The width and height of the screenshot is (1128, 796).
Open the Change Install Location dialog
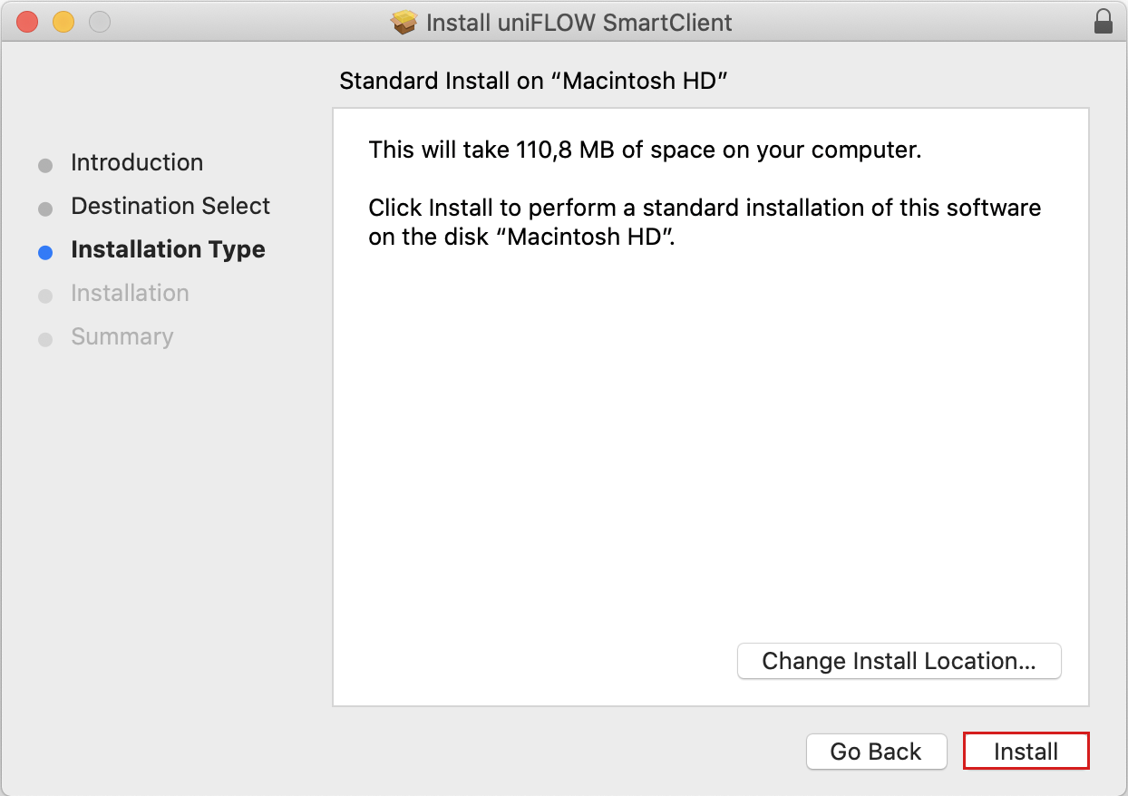899,661
